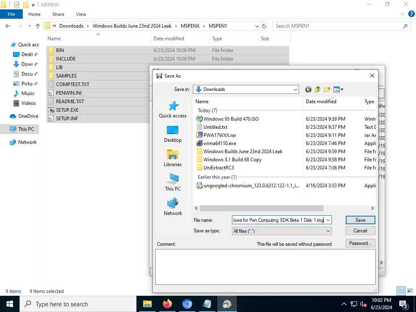Click the Save button
This screenshot has height=312, width=416.
360,220
